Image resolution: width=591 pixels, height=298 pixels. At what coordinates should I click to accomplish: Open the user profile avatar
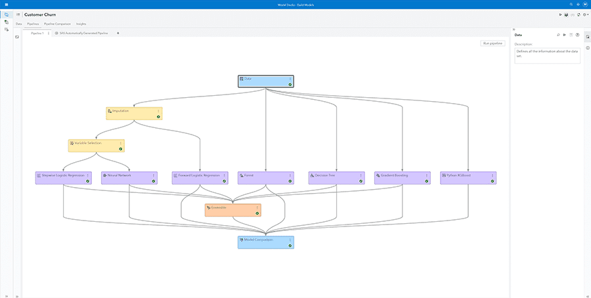pyautogui.click(x=585, y=5)
